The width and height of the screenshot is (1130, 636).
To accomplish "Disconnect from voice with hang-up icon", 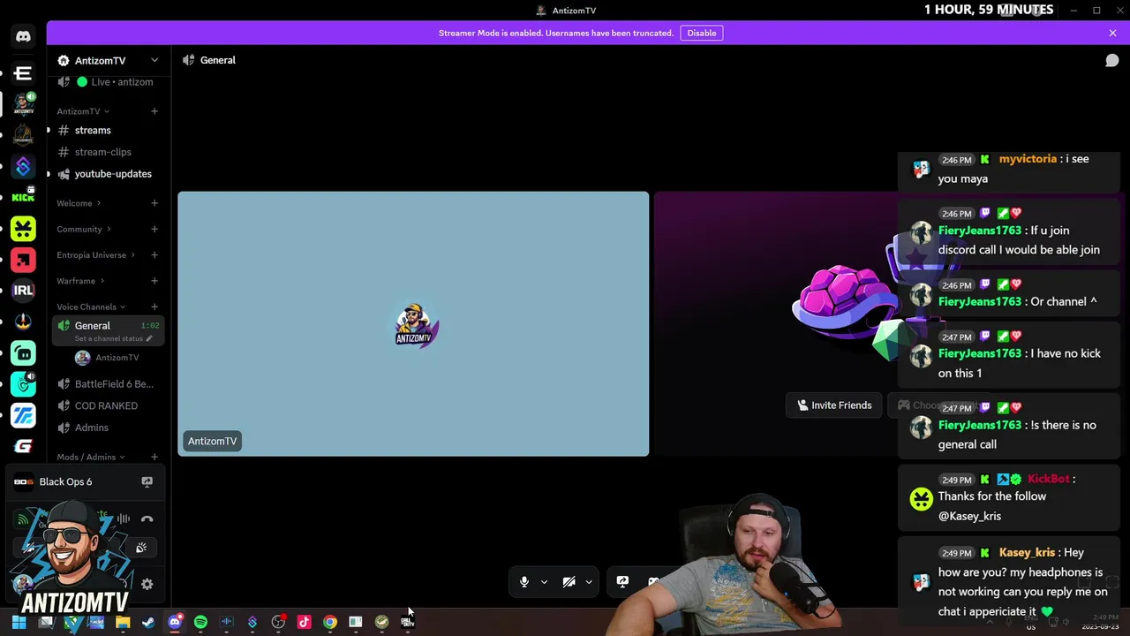I will click(x=147, y=519).
